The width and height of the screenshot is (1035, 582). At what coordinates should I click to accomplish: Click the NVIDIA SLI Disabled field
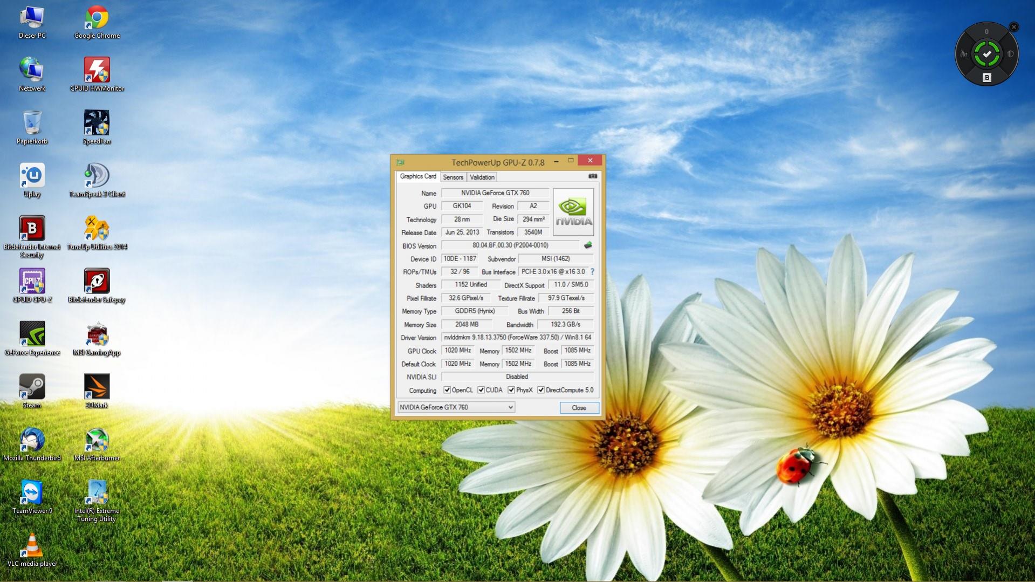click(517, 376)
